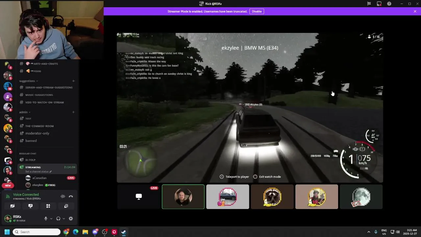Open Windows Start menu
This screenshot has width=421, height=237.
point(7,232)
